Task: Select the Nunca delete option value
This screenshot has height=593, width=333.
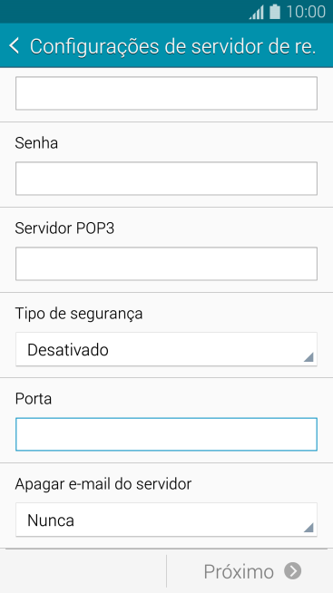Action: tap(51, 520)
